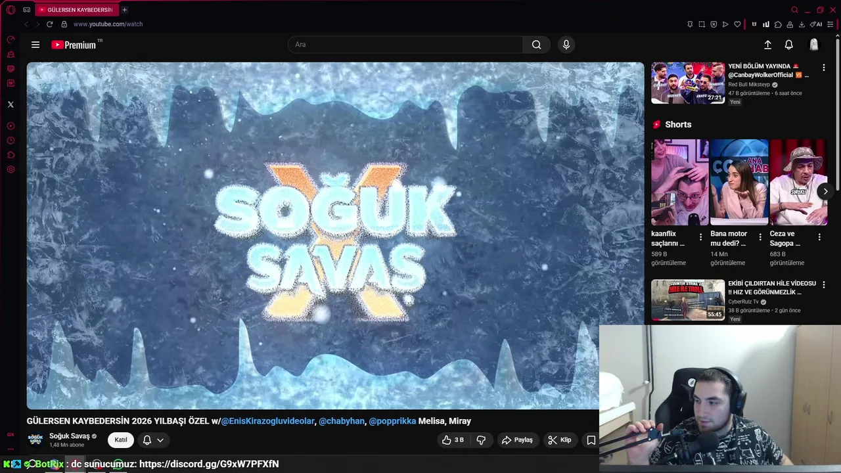The width and height of the screenshot is (841, 473).
Task: Click the YouTube search magnifier button
Action: point(536,45)
